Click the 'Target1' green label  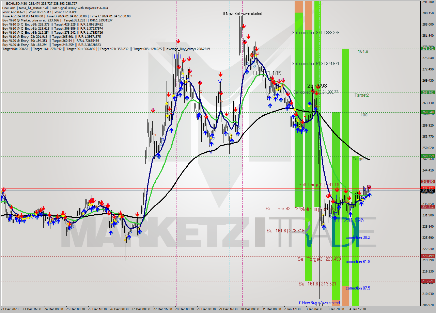pyautogui.click(x=359, y=159)
